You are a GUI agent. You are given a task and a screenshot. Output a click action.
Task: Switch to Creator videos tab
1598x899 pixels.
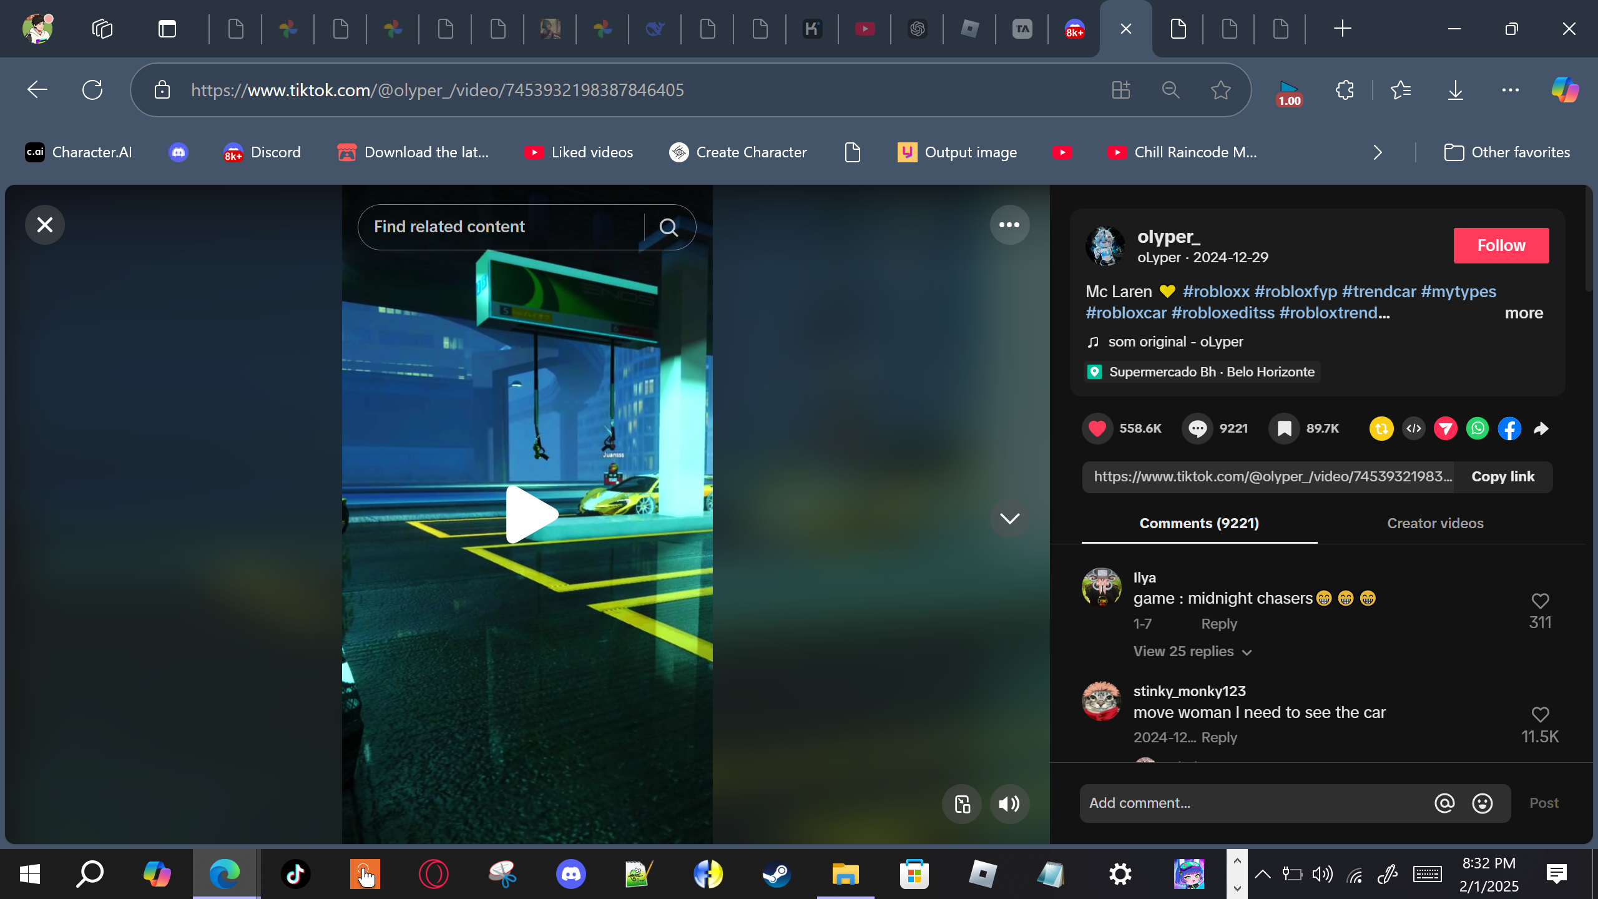pos(1435,523)
